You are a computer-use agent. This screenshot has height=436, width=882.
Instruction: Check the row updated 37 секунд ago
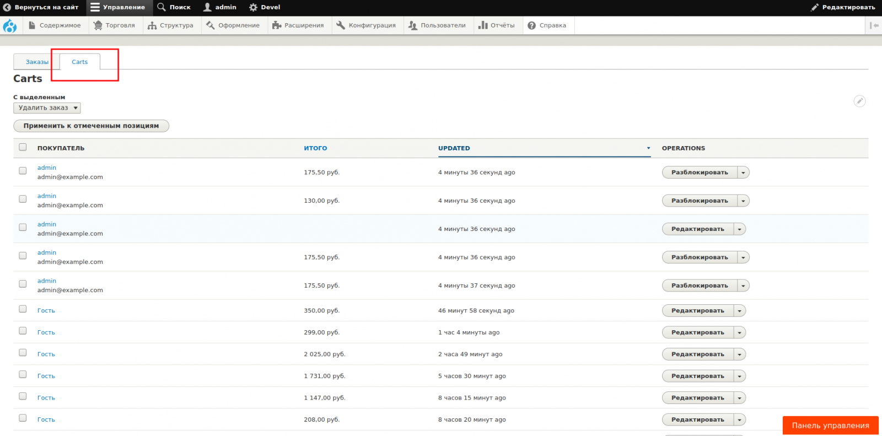point(23,284)
